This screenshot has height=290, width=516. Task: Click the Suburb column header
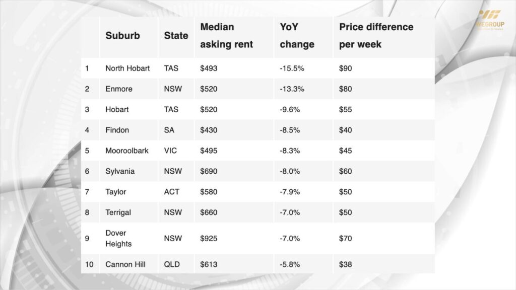[122, 36]
